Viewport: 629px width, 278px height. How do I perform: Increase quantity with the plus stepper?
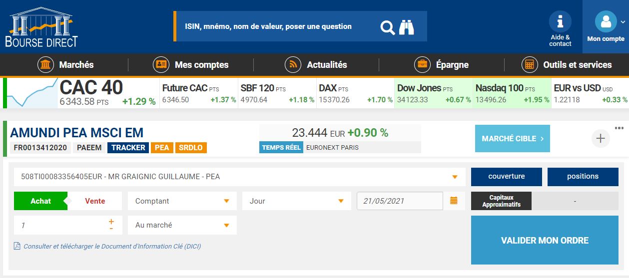111,221
